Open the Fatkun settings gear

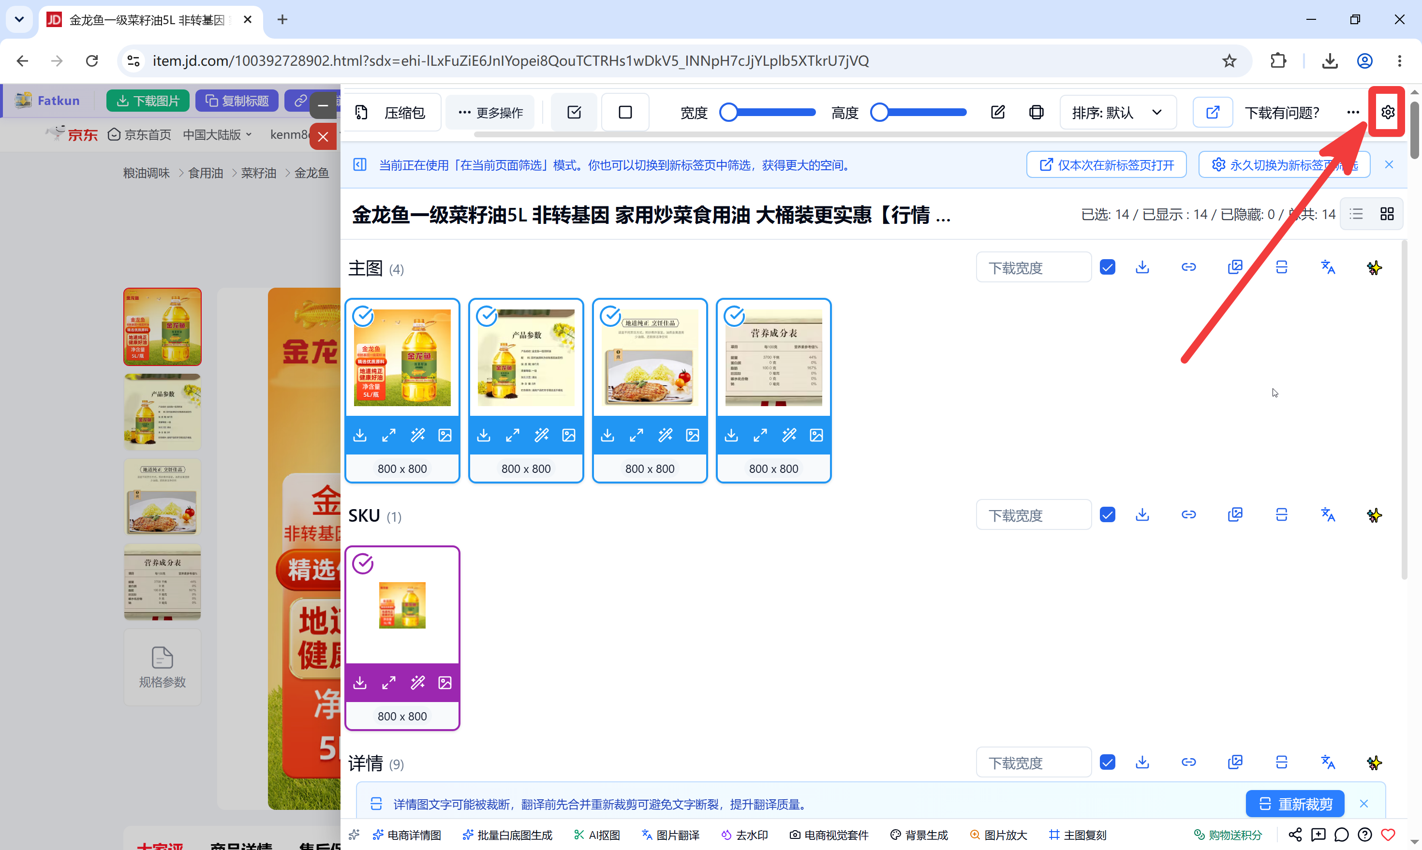click(1387, 112)
